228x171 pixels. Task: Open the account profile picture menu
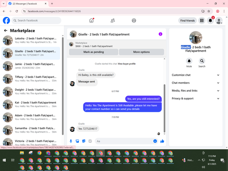[219, 21]
